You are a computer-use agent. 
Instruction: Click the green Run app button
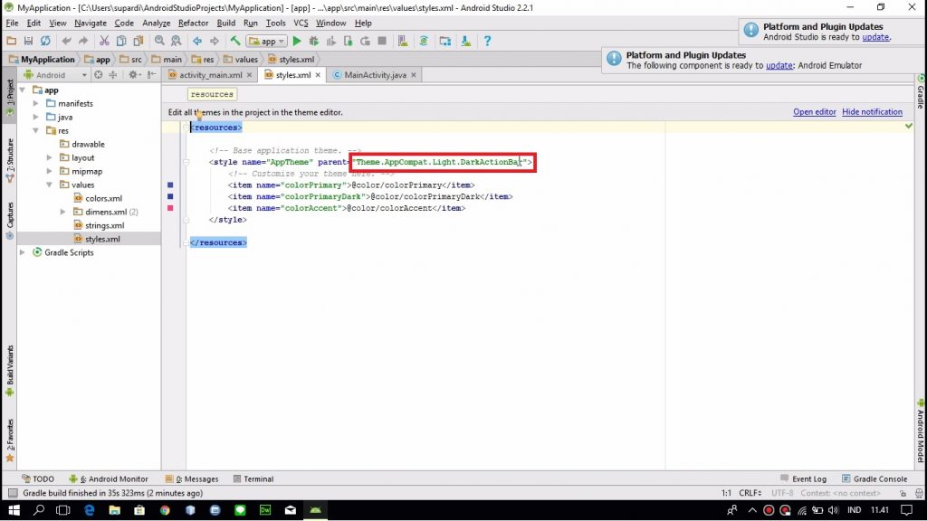[x=296, y=41]
